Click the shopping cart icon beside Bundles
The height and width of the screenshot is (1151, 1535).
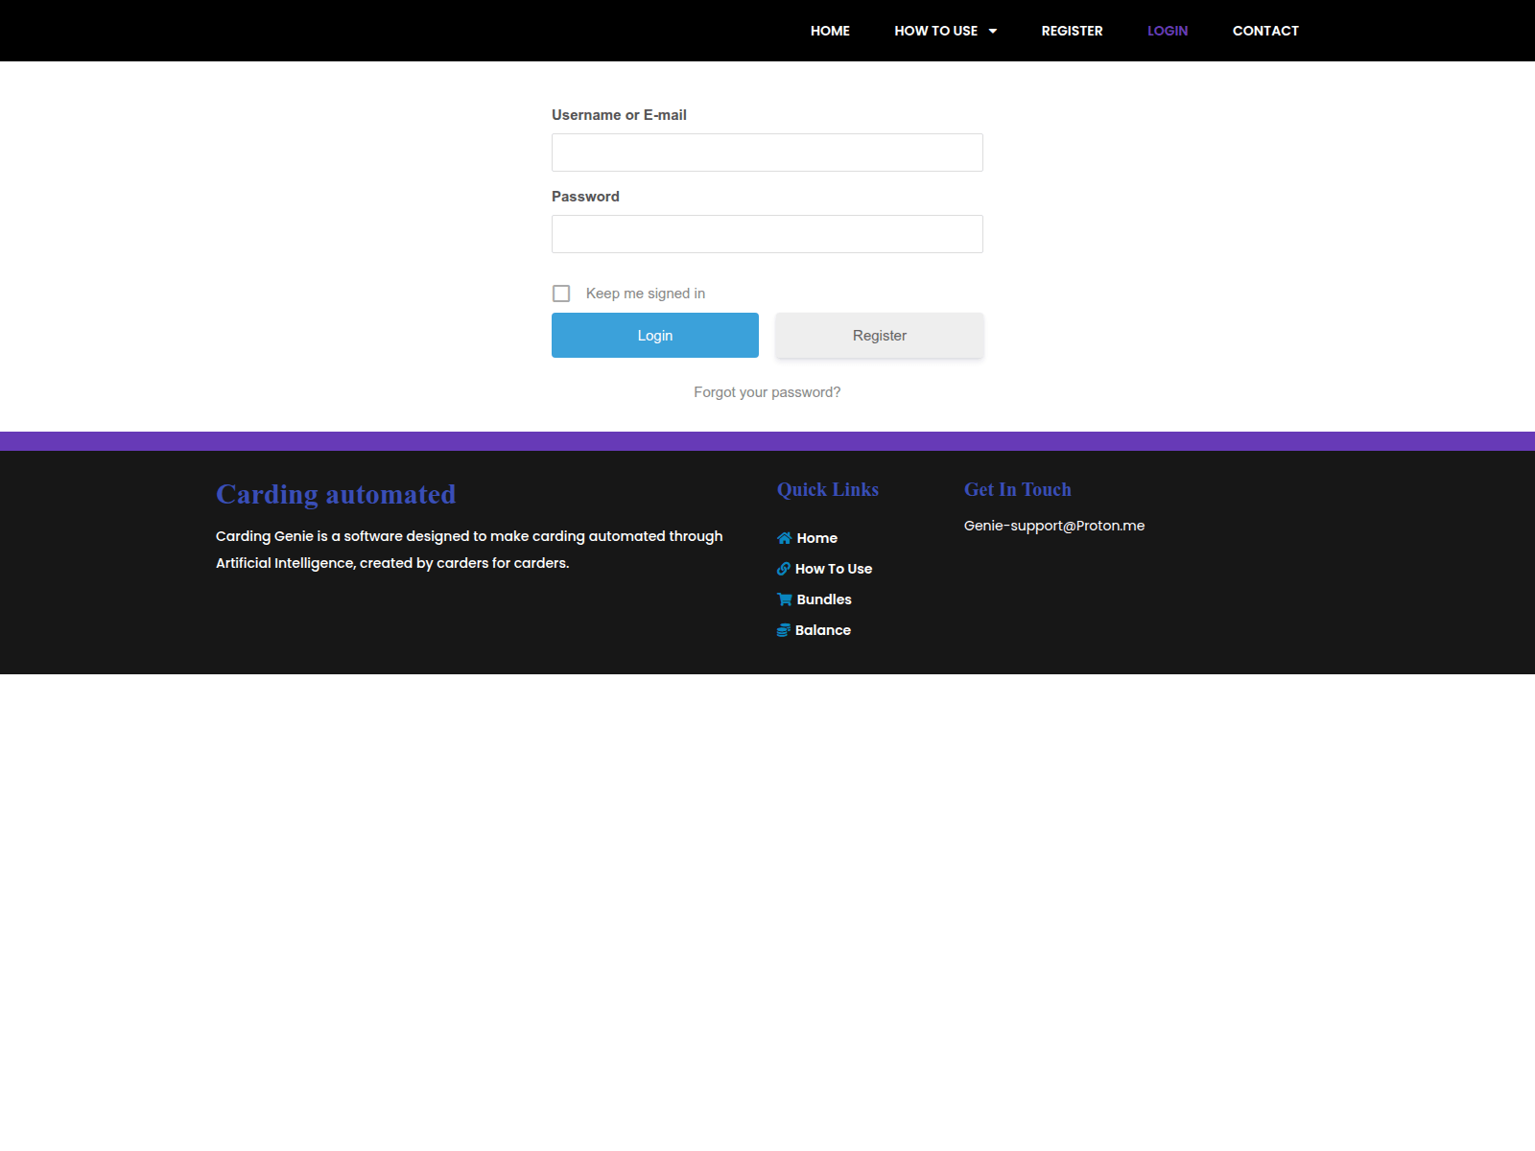coord(784,599)
